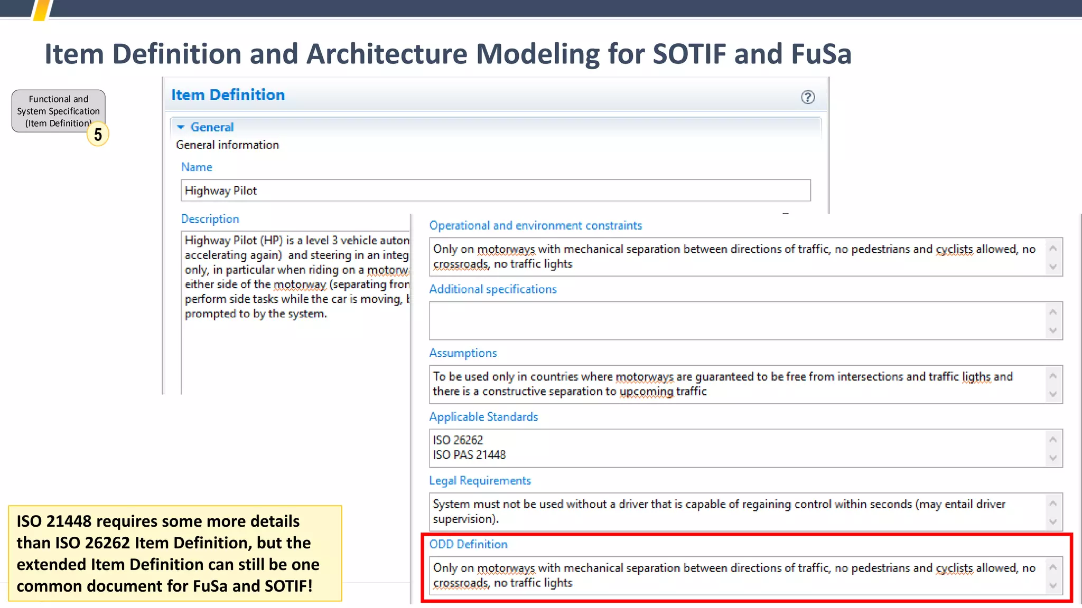Collapse the General section triangle
The width and height of the screenshot is (1082, 608).
coord(181,127)
